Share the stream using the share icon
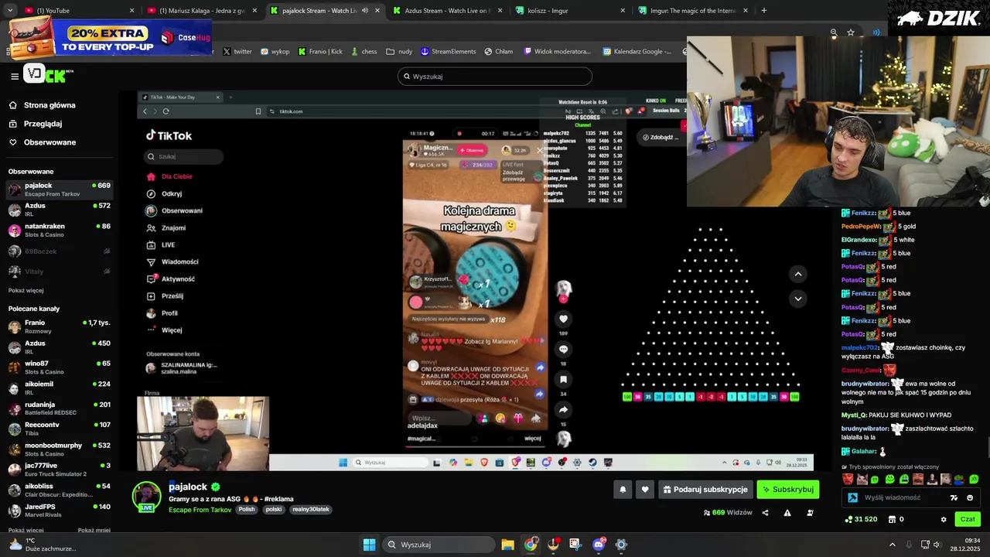This screenshot has height=557, width=990. point(765,513)
